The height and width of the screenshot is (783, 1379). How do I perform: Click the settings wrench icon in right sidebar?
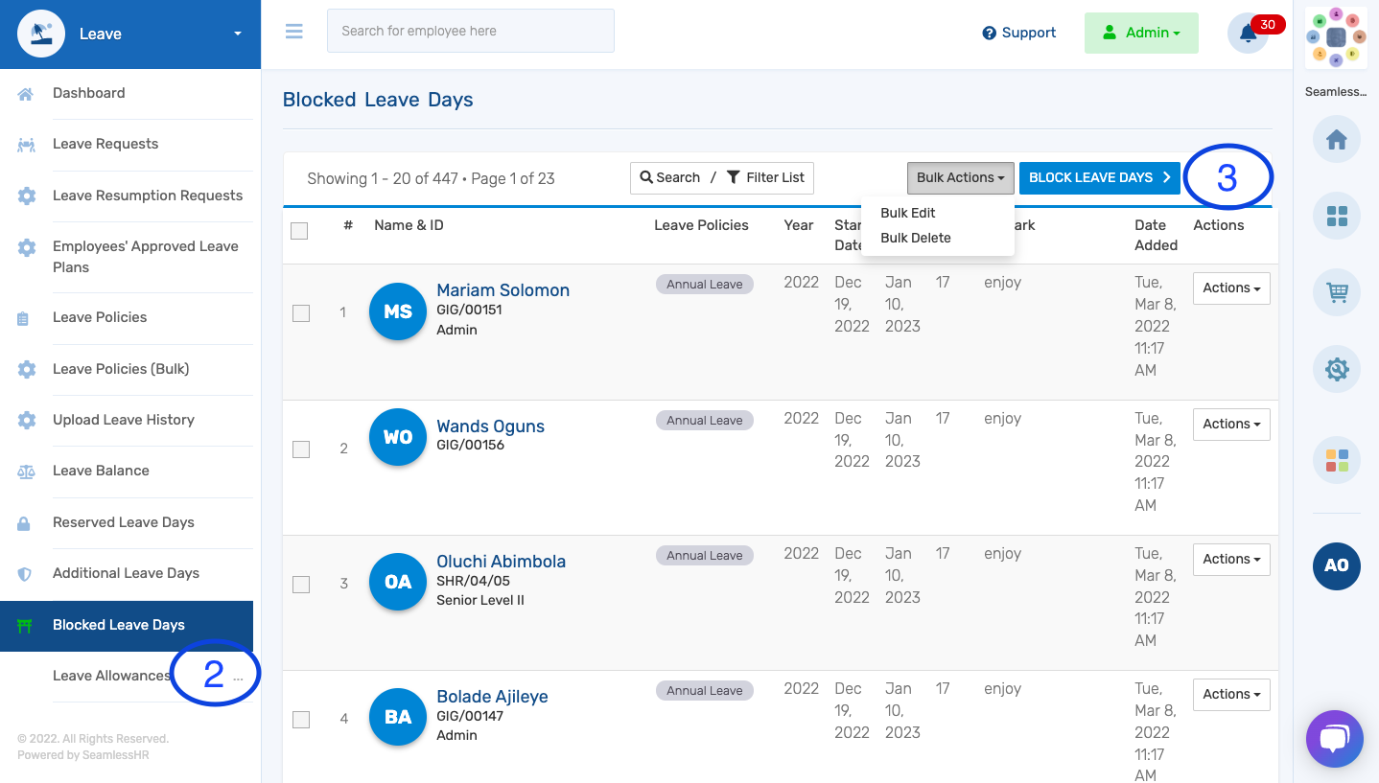pyautogui.click(x=1336, y=368)
